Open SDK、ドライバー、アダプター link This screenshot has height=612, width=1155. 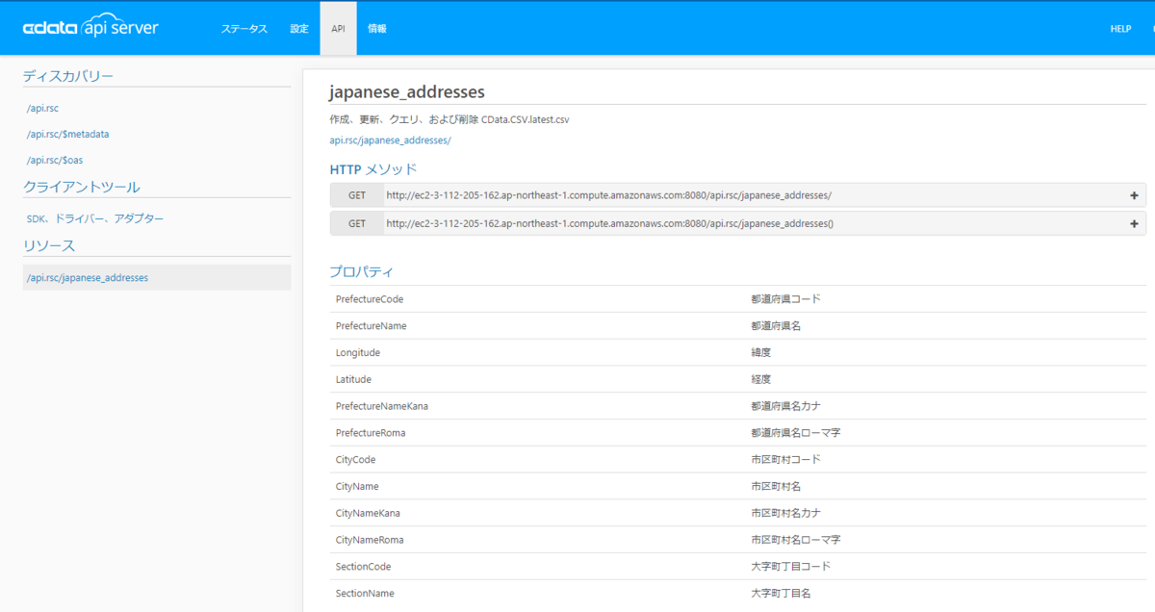[95, 219]
